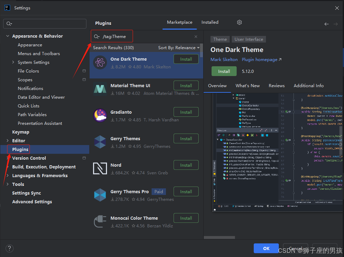Select Settings Sync in settings tree
This screenshot has width=344, height=257.
[26, 193]
